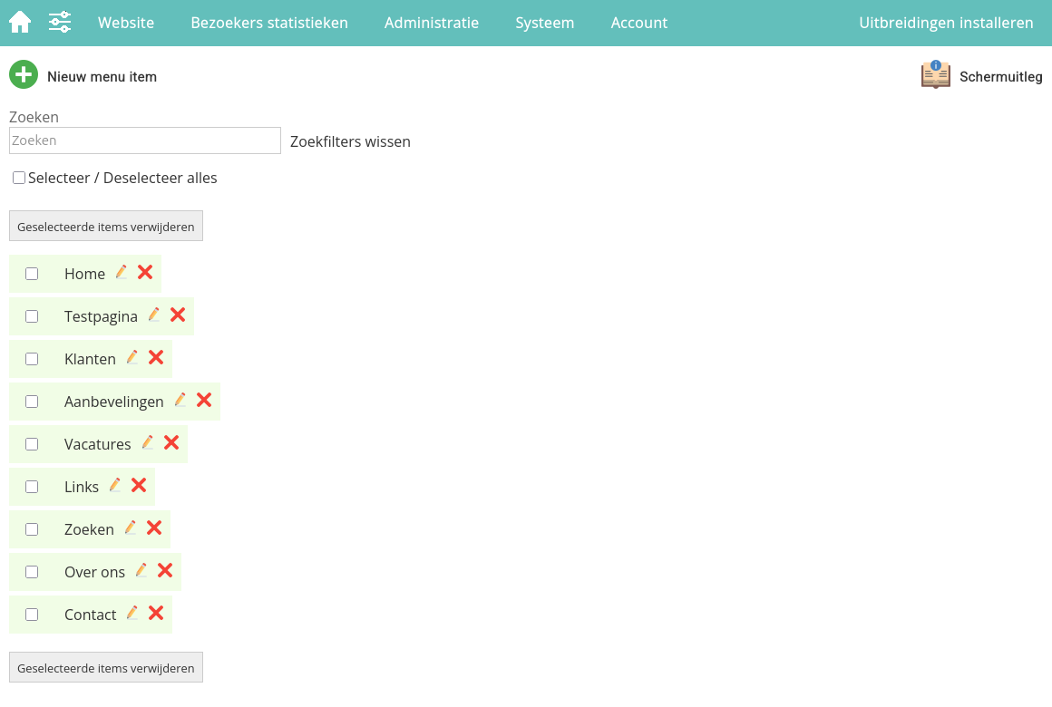Edit the Links menu item
This screenshot has height=707, width=1052.
115,485
